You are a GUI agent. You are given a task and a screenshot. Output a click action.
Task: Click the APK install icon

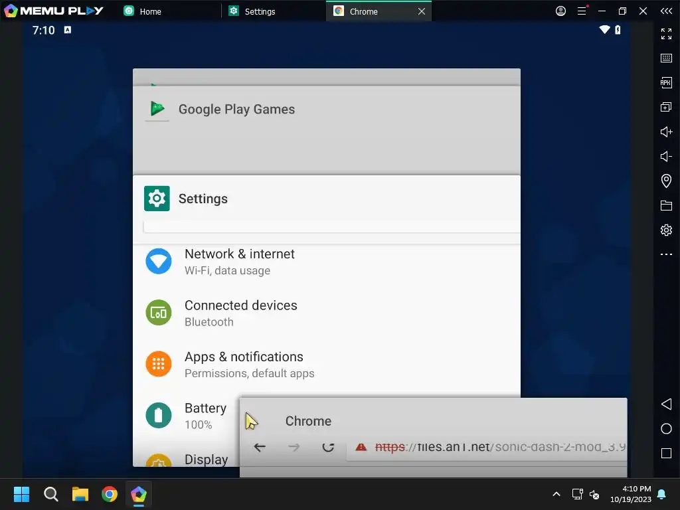click(x=666, y=82)
